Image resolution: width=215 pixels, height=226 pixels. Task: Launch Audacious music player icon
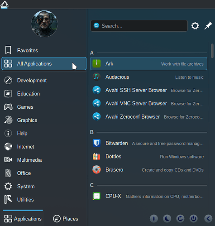(96, 77)
